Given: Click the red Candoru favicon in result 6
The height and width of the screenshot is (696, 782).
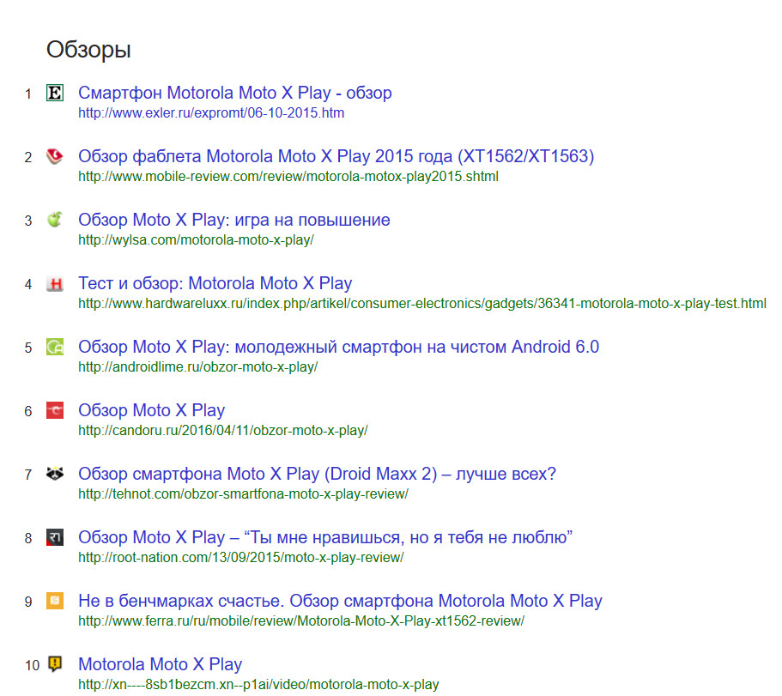Looking at the screenshot, I should tap(55, 411).
